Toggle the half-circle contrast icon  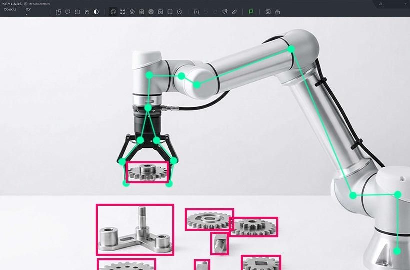pyautogui.click(x=96, y=12)
